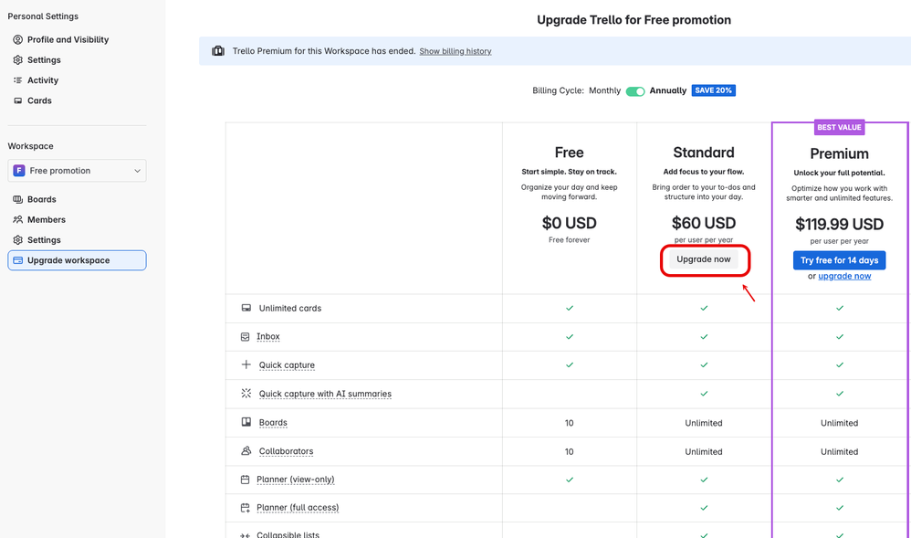Screen dimensions: 911x538
Task: Click the Boards icon in Workspace section
Action: pos(17,199)
